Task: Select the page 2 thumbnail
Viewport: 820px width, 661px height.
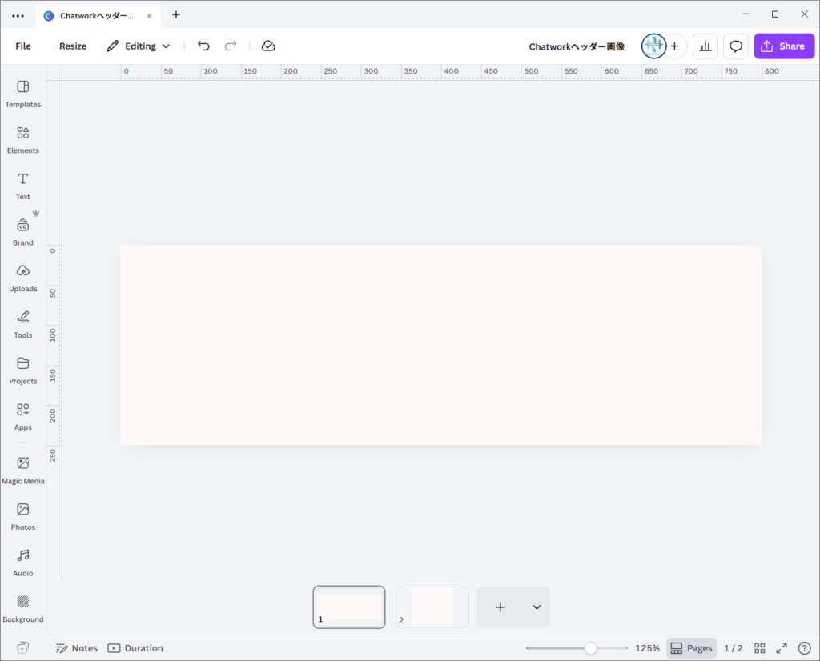Action: [x=432, y=607]
